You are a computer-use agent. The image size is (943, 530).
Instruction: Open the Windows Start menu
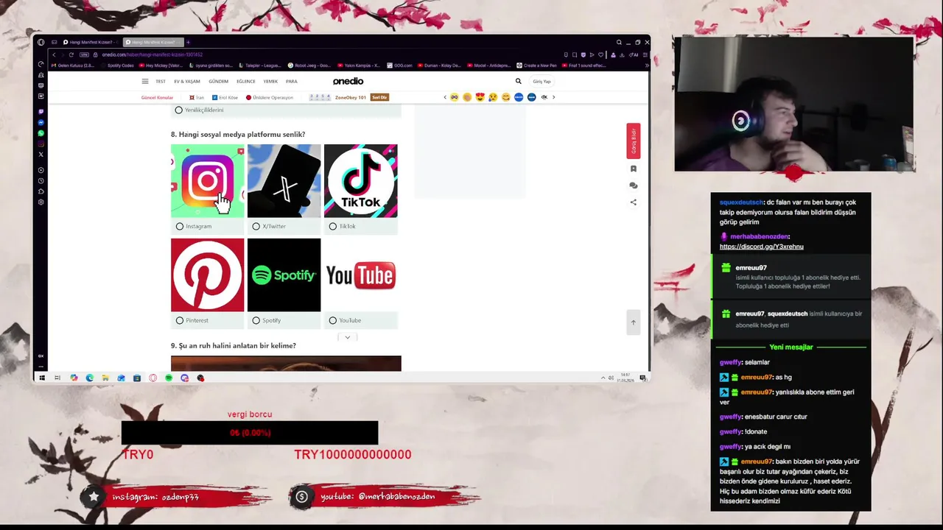[41, 378]
